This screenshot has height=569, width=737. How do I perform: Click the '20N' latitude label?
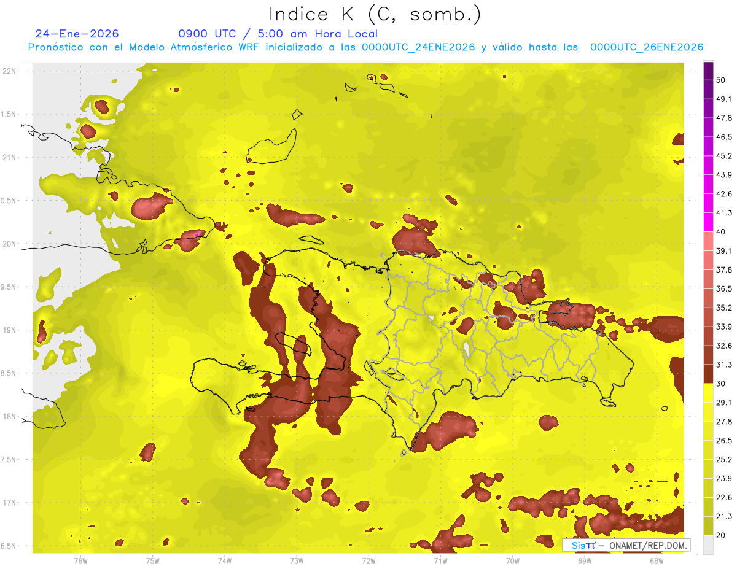pyautogui.click(x=9, y=244)
